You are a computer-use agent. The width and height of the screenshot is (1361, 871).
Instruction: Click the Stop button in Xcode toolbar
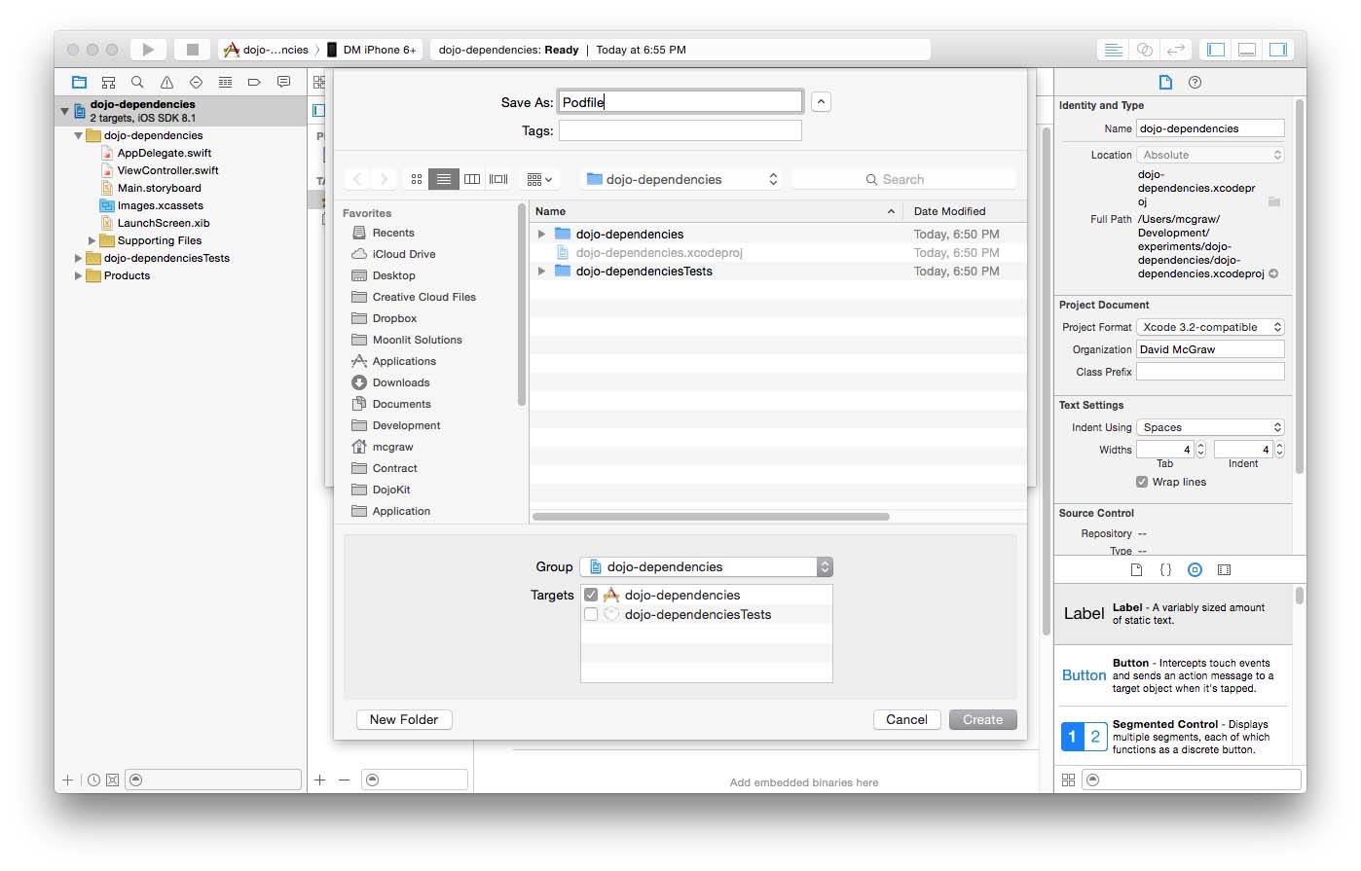pos(193,50)
